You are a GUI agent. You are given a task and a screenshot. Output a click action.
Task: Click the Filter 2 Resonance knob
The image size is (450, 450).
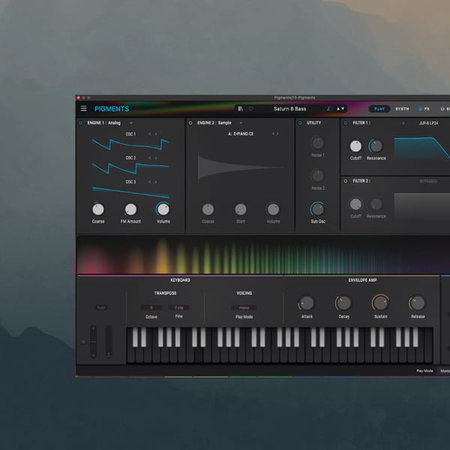376,204
